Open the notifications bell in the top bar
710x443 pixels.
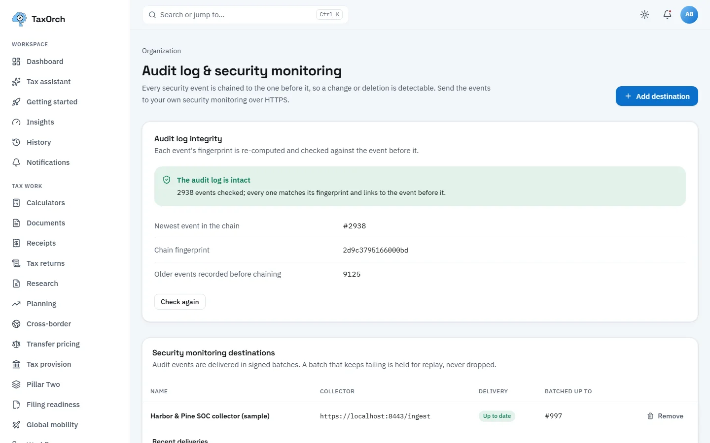tap(667, 15)
